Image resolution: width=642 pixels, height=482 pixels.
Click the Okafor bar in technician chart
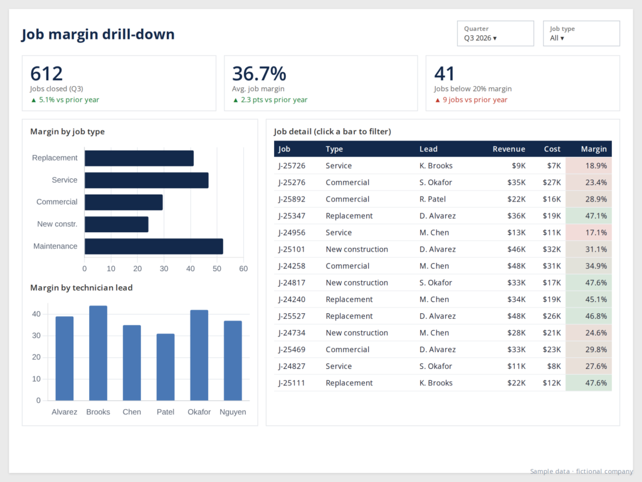coord(199,355)
